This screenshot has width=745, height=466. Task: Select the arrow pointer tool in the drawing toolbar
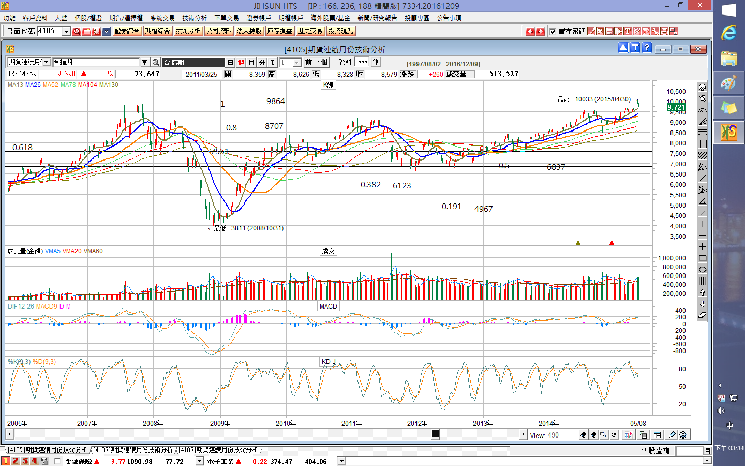click(x=702, y=98)
